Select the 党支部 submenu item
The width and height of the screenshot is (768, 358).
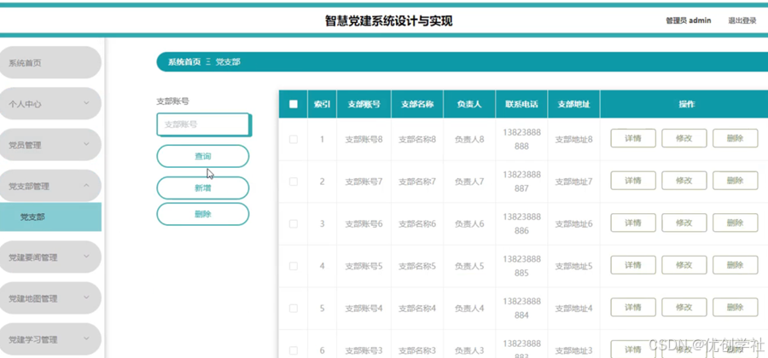tap(50, 217)
